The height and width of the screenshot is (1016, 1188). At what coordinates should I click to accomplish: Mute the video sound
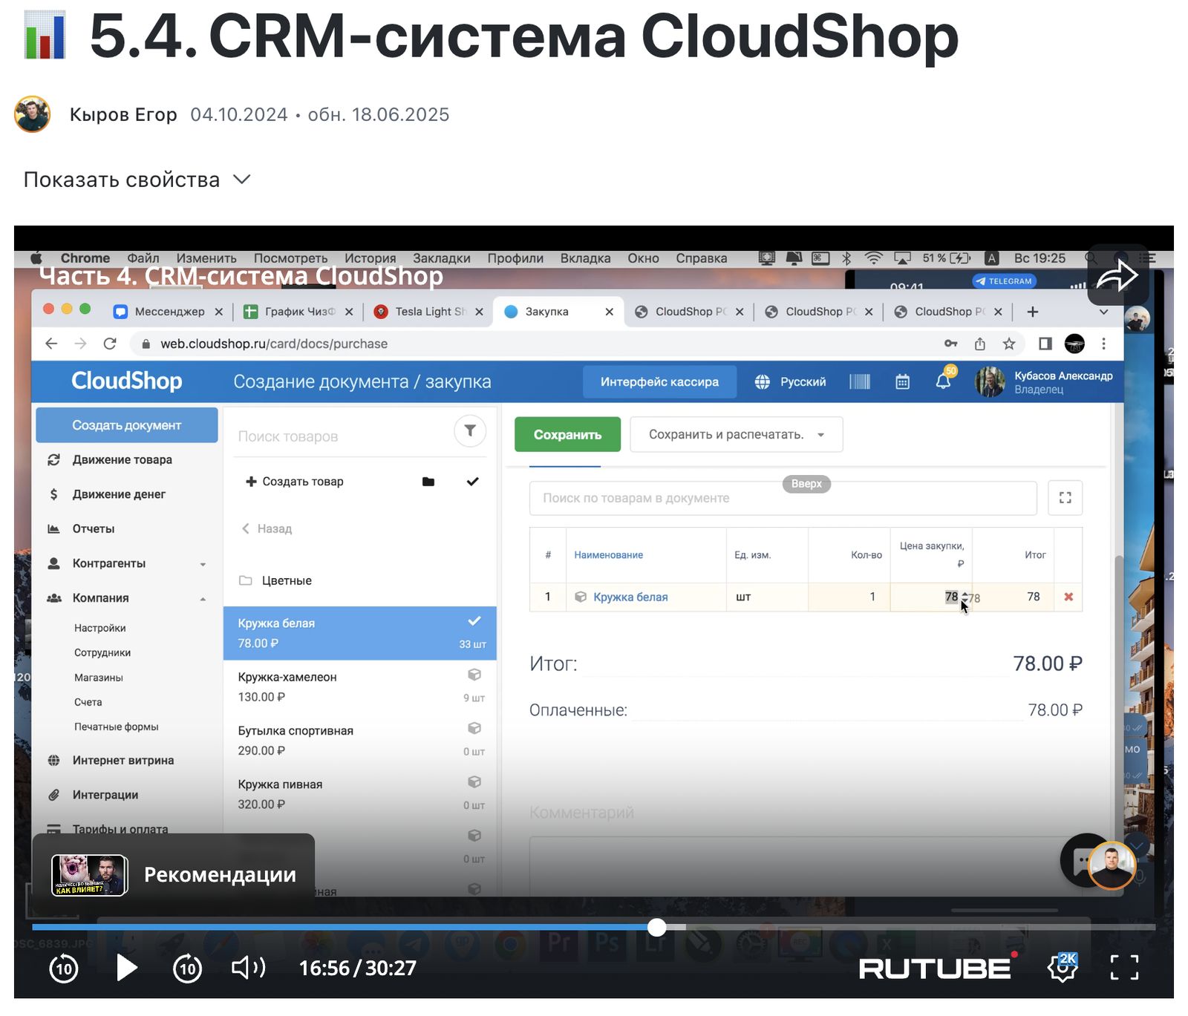coord(249,968)
